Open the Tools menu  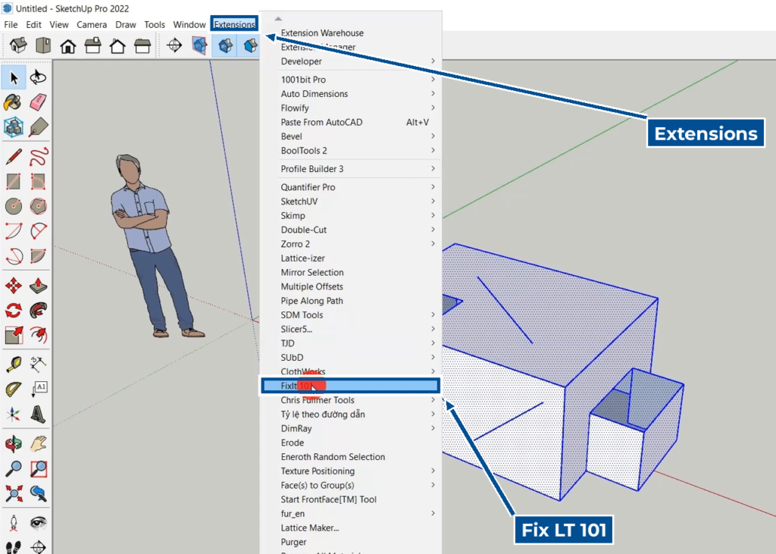click(x=155, y=24)
